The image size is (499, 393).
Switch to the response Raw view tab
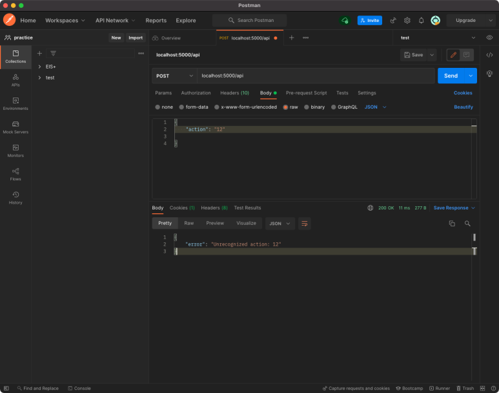[x=189, y=223]
